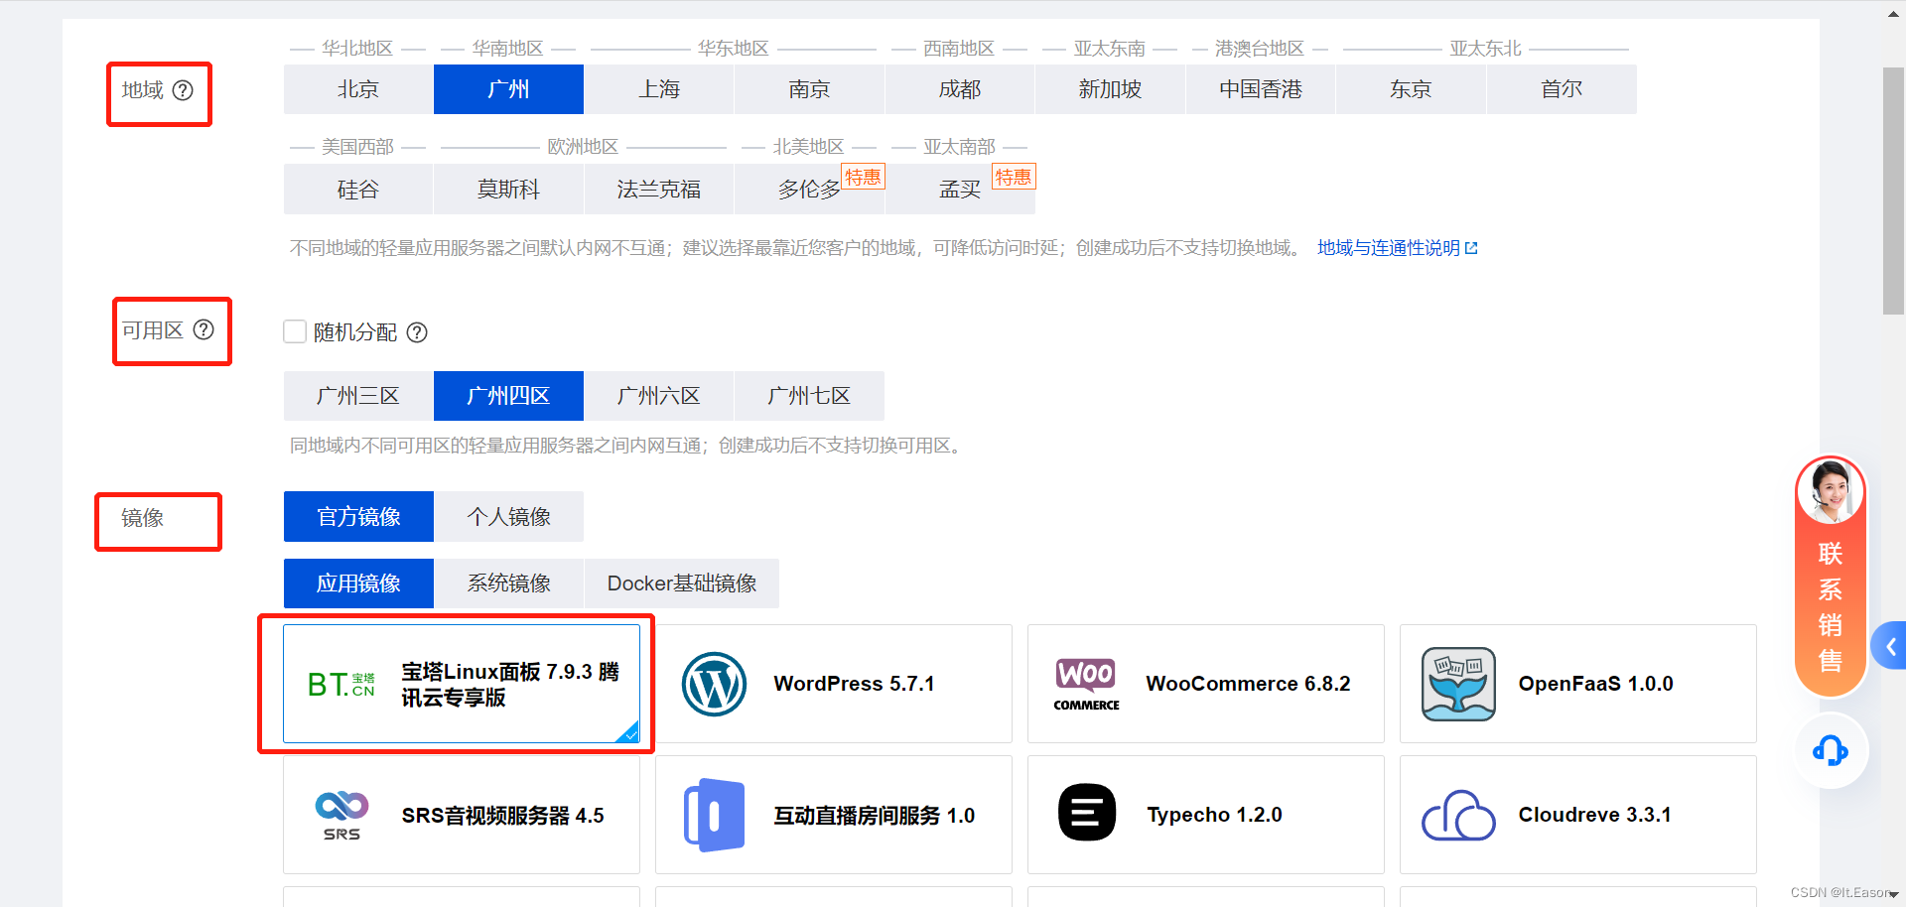Switch to the 官方镜像 tab
This screenshot has width=1906, height=907.
tap(358, 516)
